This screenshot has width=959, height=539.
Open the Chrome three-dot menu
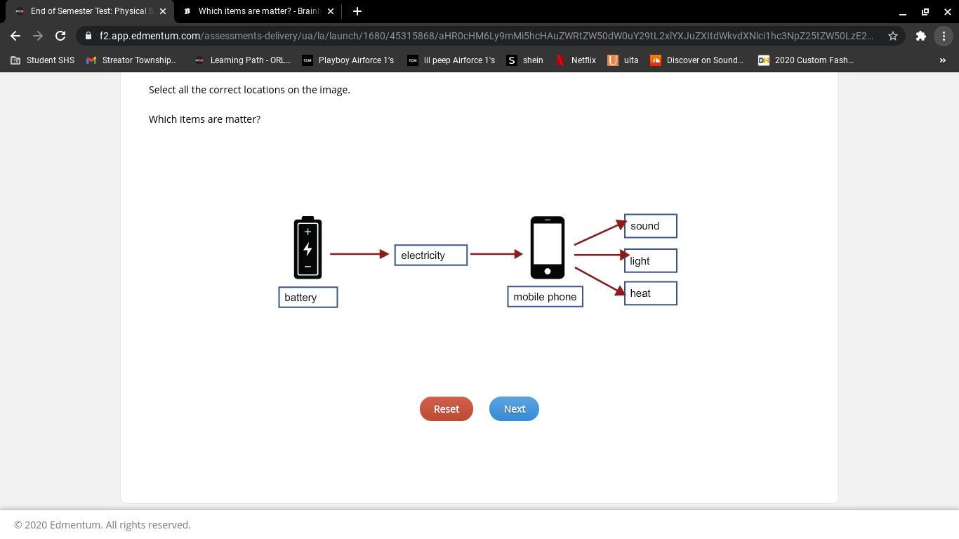pos(944,36)
